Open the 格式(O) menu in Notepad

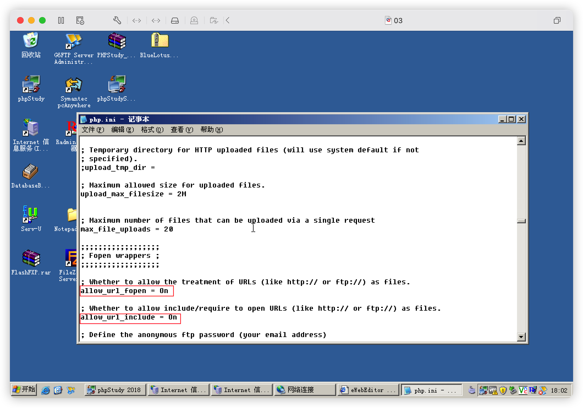click(152, 129)
